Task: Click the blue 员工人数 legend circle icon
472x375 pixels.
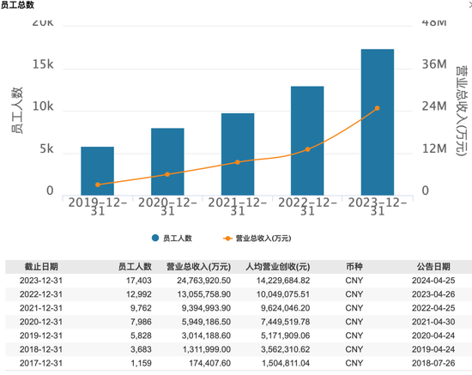Action: pyautogui.click(x=155, y=238)
